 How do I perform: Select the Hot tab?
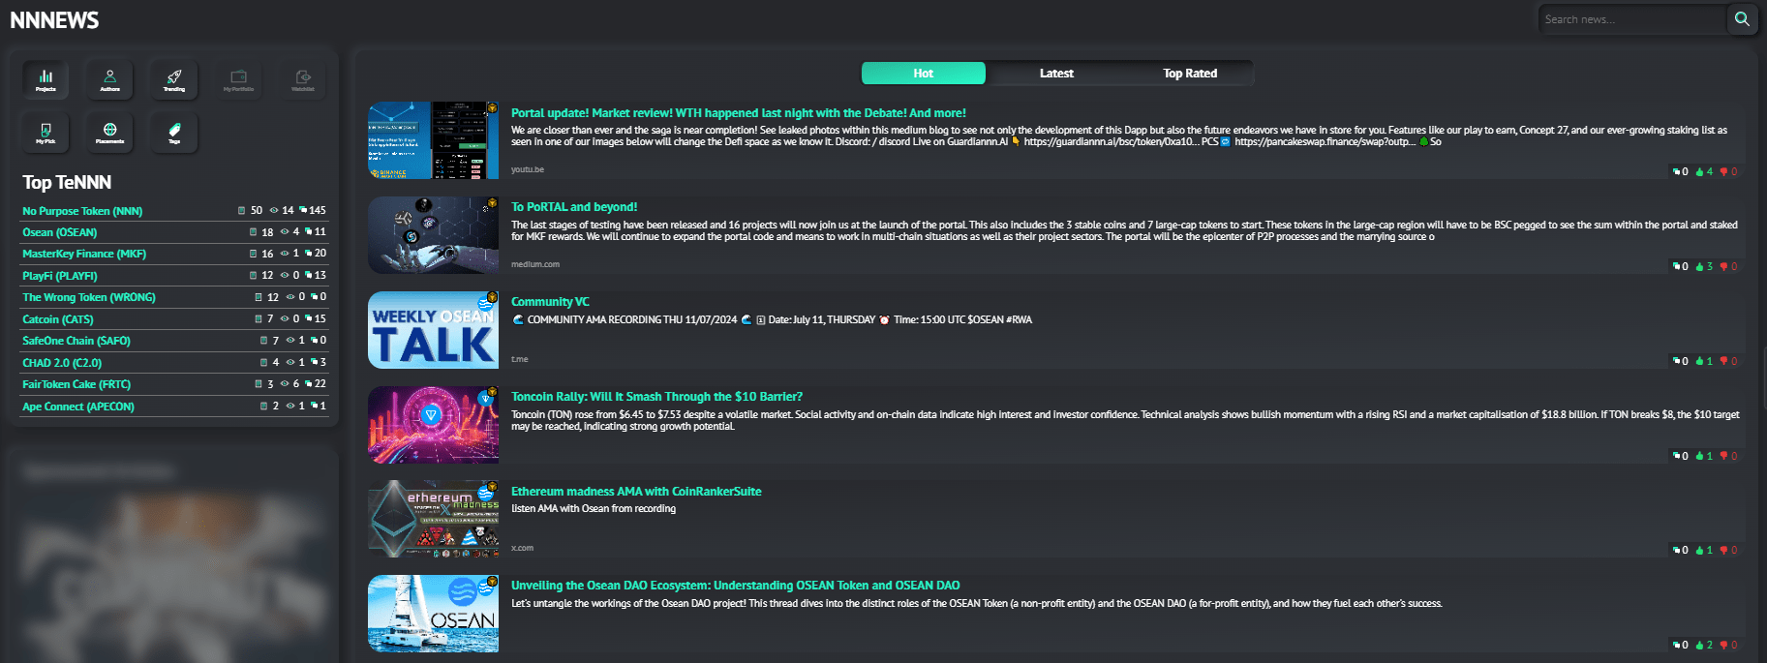(x=923, y=74)
